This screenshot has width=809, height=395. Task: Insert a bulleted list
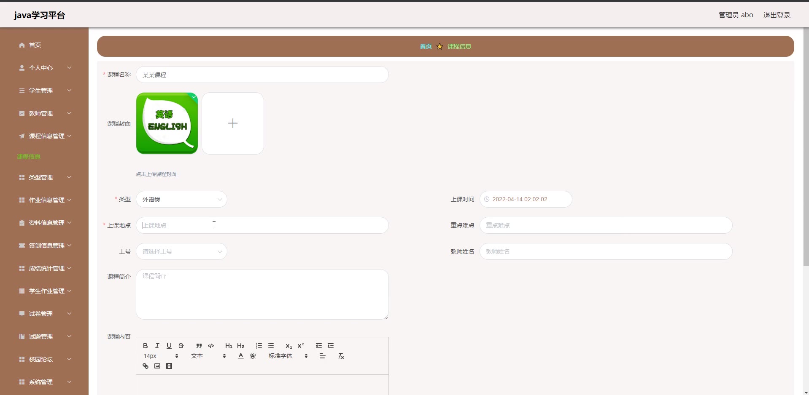[271, 346]
